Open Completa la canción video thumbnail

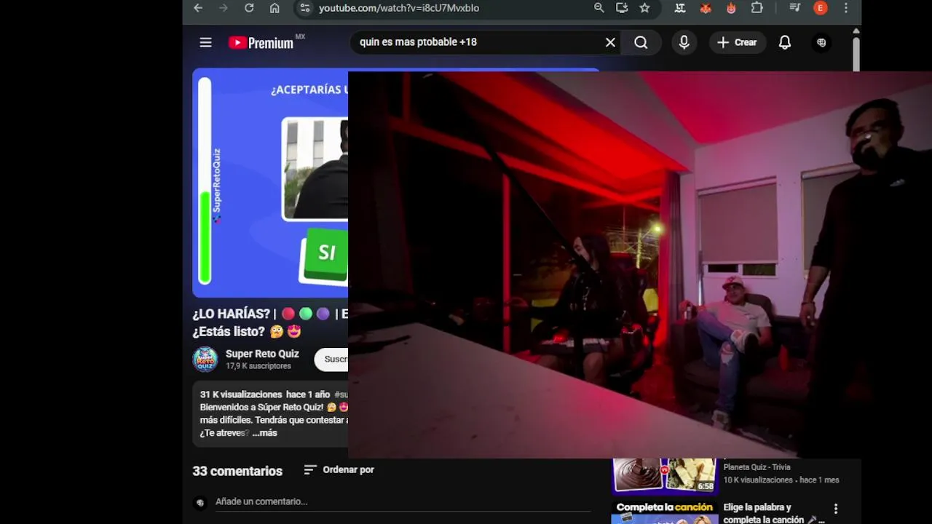[x=664, y=512]
